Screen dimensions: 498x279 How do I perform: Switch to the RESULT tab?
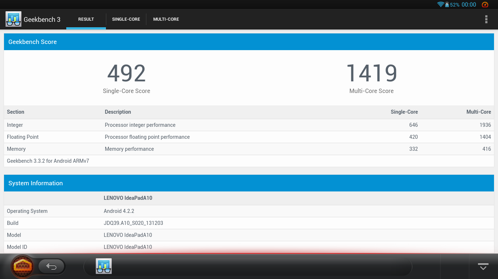point(86,19)
